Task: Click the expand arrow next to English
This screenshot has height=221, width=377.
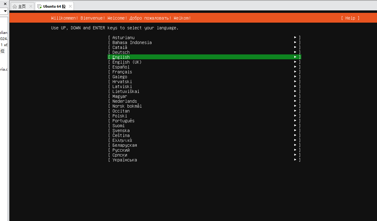Action: pyautogui.click(x=295, y=57)
